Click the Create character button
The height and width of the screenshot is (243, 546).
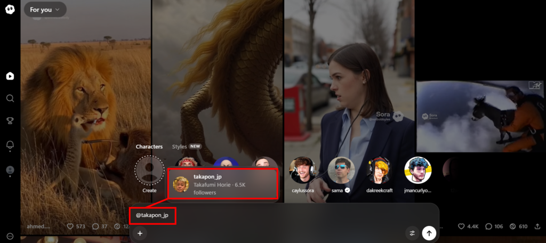[150, 171]
